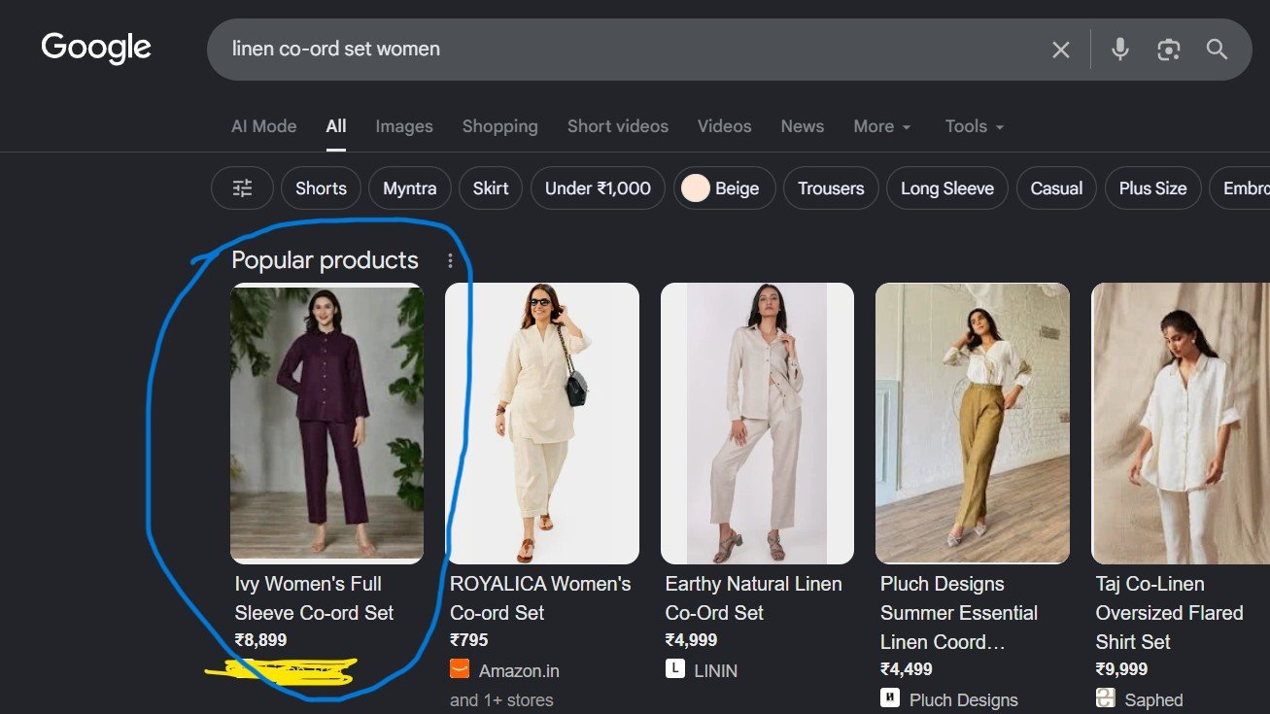Open ROYALICA co-ord set product image
This screenshot has height=714, width=1270.
click(x=542, y=423)
